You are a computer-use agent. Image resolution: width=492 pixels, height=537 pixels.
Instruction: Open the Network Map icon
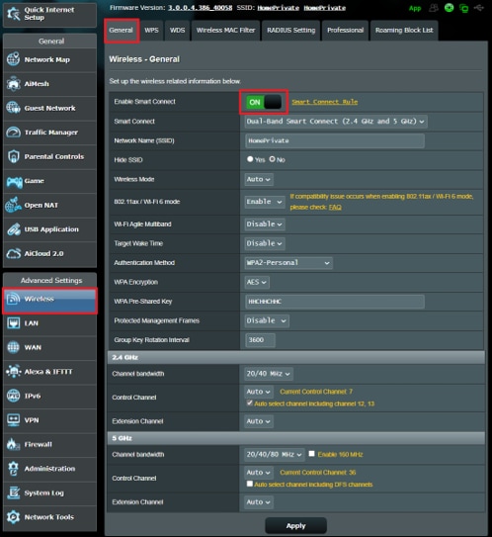click(x=14, y=59)
